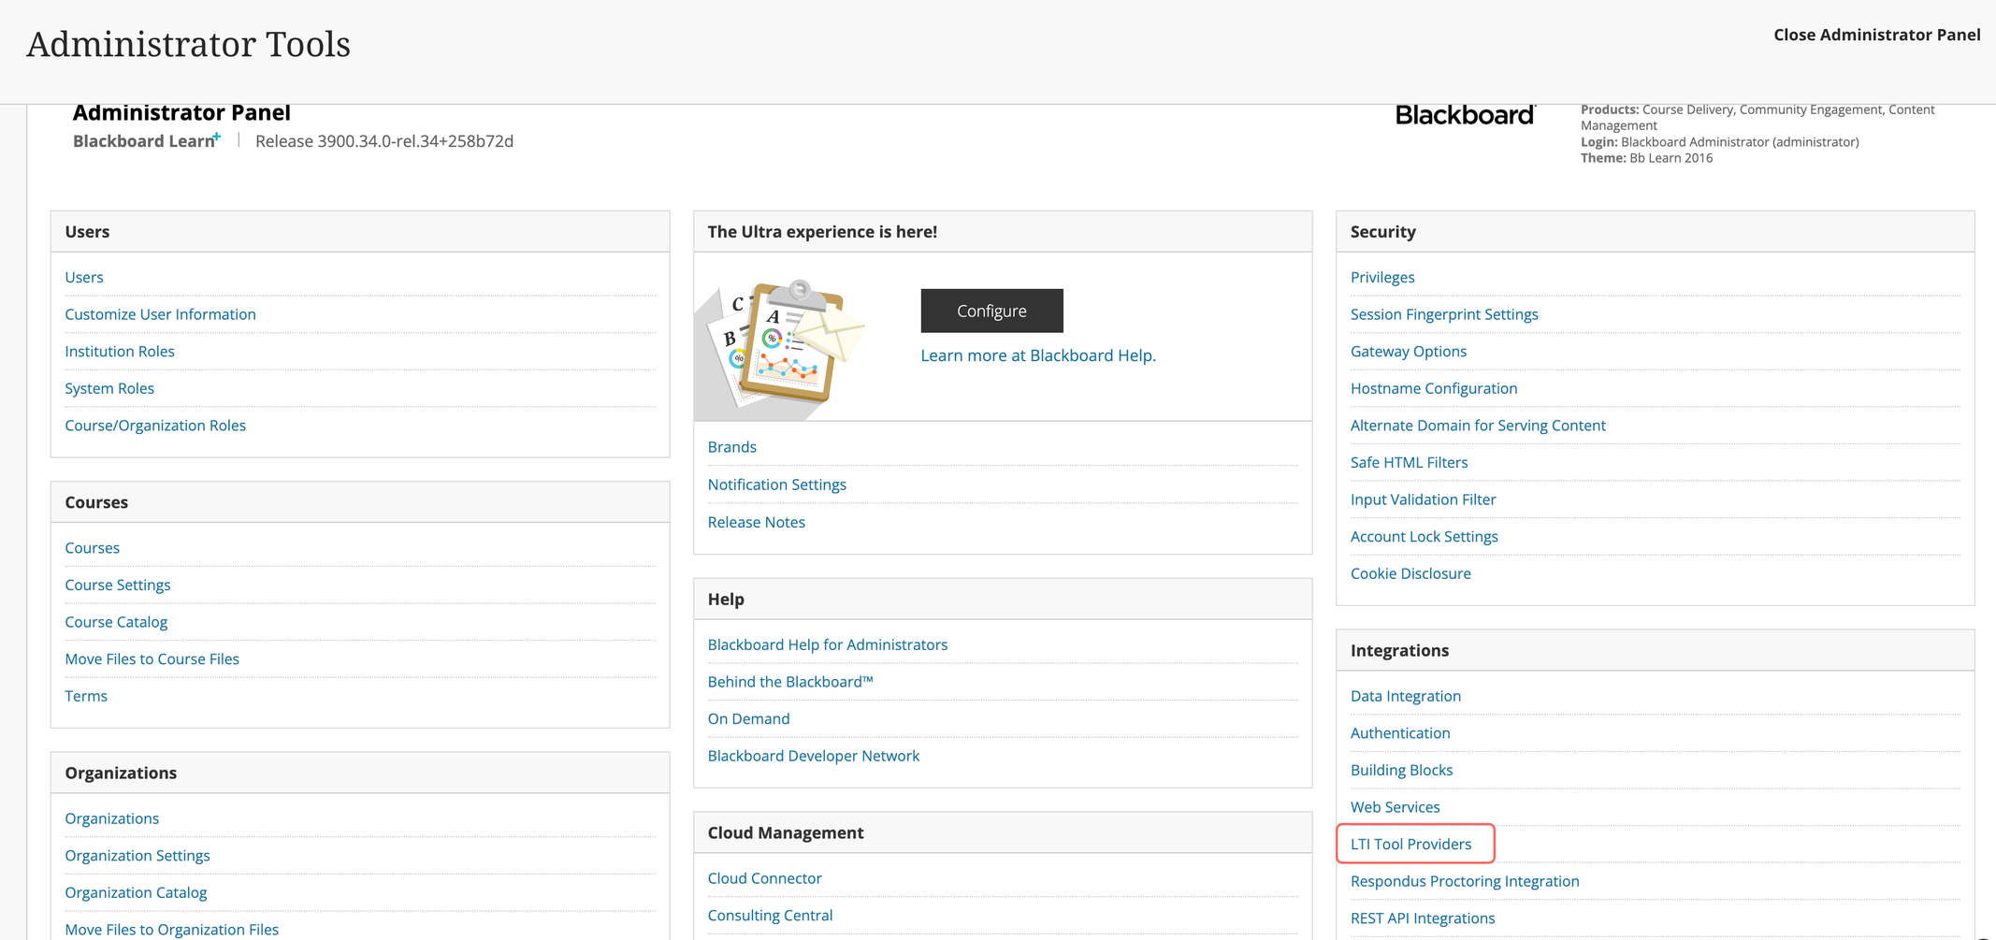View the Organization Catalog

136,892
